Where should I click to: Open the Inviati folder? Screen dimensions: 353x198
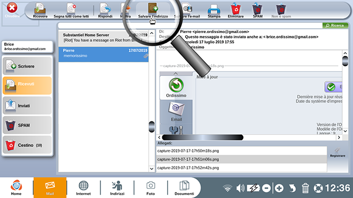[x=27, y=106]
